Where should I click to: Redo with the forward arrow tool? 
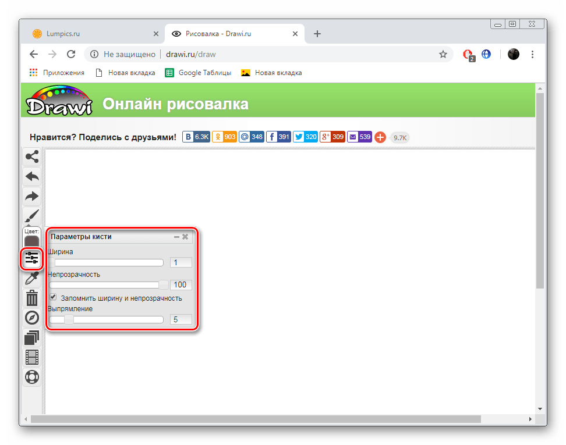coord(32,196)
